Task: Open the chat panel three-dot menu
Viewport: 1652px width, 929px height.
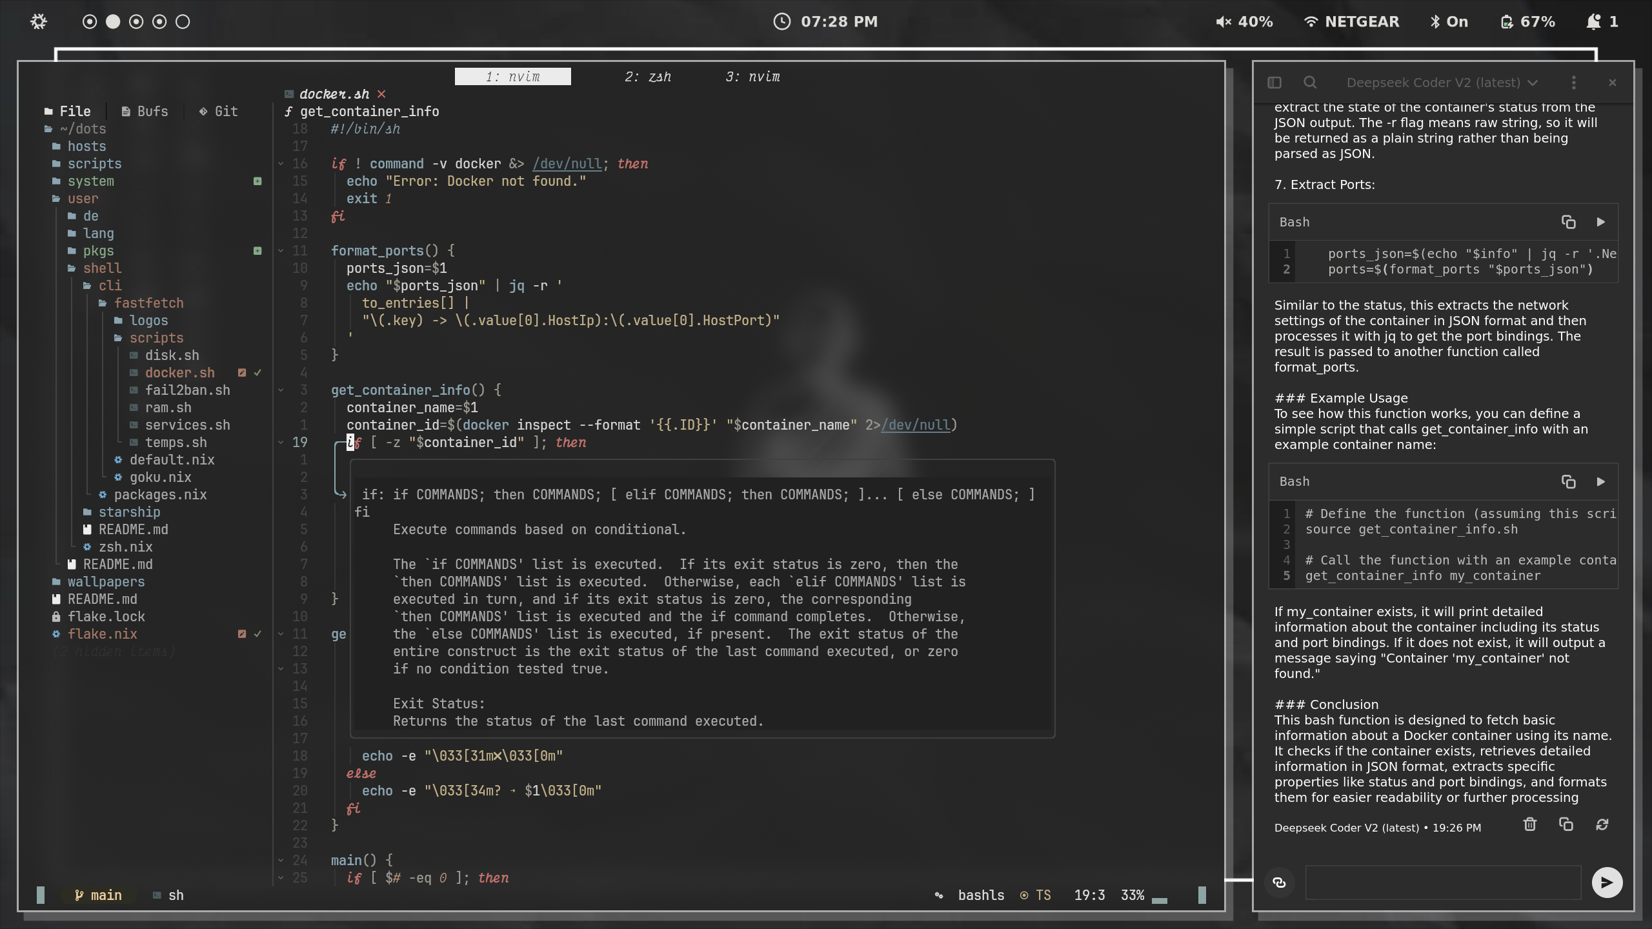Action: coord(1574,83)
